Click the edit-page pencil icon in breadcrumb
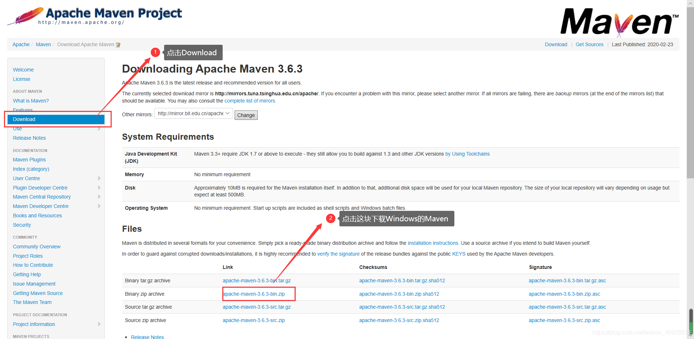The height and width of the screenshot is (339, 694). click(118, 44)
